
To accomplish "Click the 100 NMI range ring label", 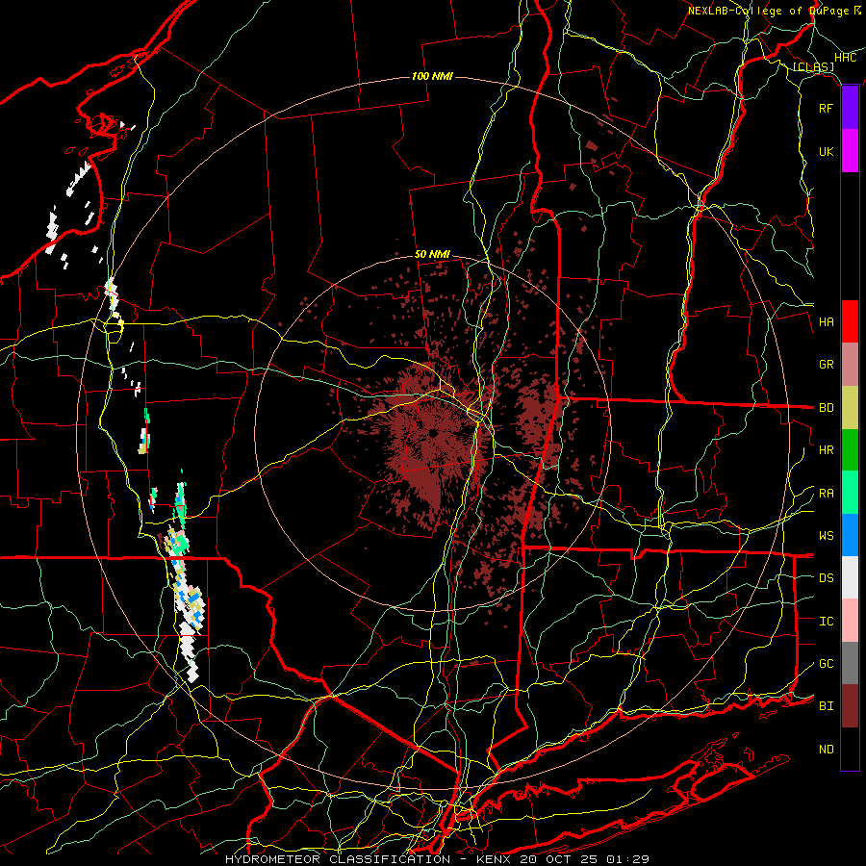I will [432, 76].
